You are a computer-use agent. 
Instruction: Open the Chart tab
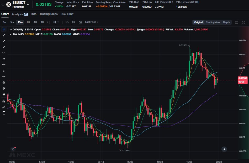pyautogui.click(x=5, y=14)
